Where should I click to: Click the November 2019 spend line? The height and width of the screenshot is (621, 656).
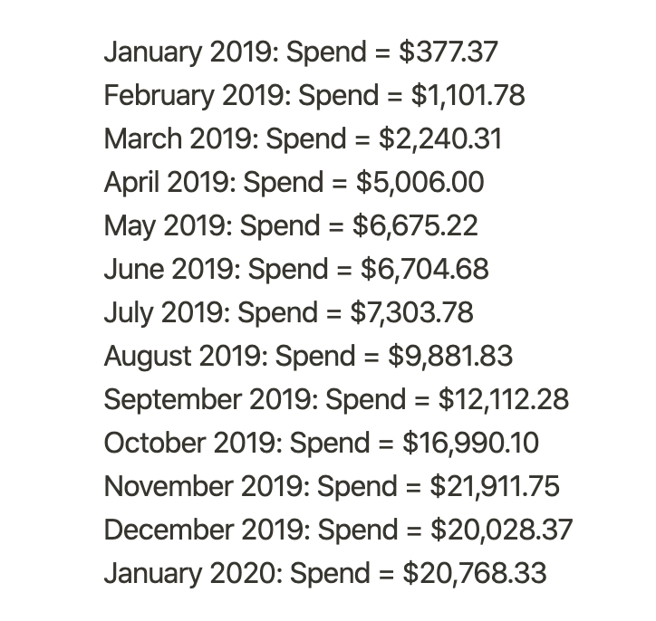tap(332, 487)
